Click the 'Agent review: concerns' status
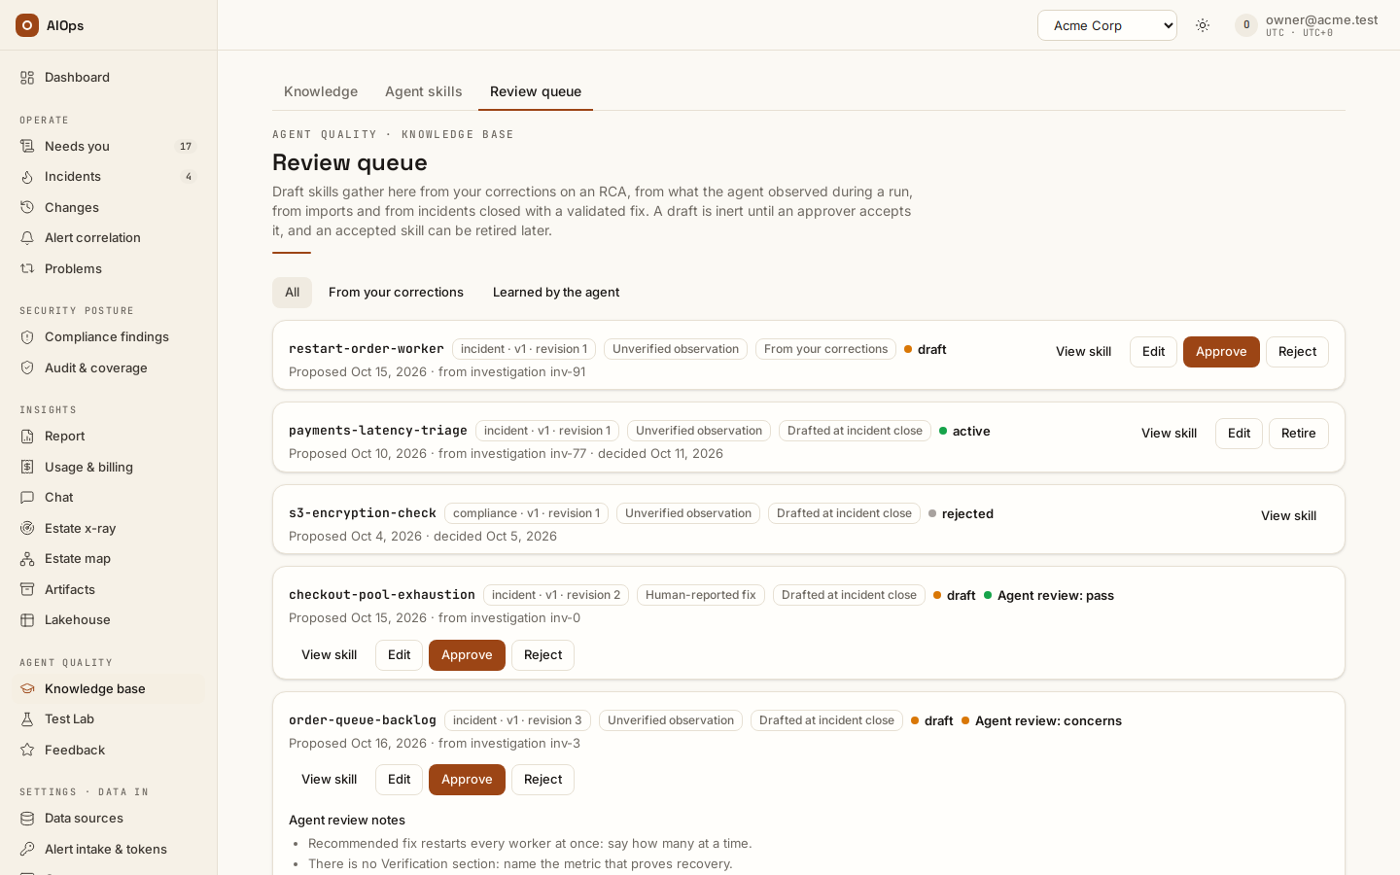The width and height of the screenshot is (1400, 875). click(x=1041, y=720)
